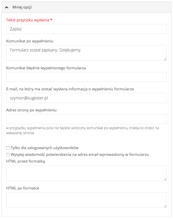Click inside the "HTML po formatce" textarea
The image size is (173, 219).
coord(86,200)
